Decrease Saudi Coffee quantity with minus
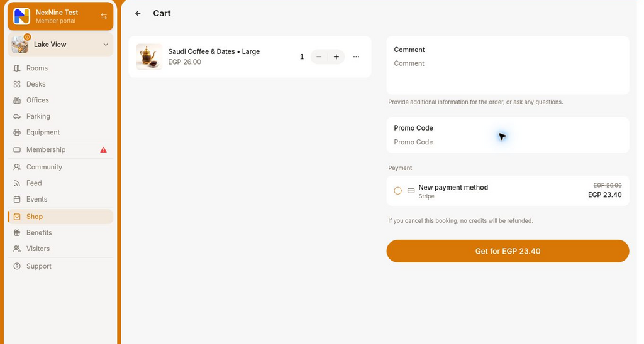 (319, 57)
